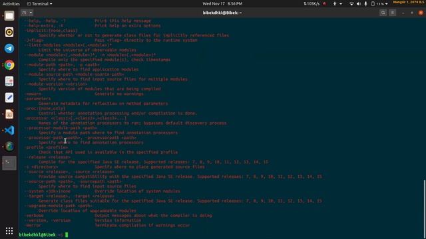Expand the dropdown beside accessibility icon

point(341,4)
